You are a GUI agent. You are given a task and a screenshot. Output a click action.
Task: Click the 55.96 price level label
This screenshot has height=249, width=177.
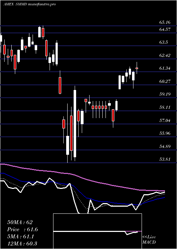point(165,133)
